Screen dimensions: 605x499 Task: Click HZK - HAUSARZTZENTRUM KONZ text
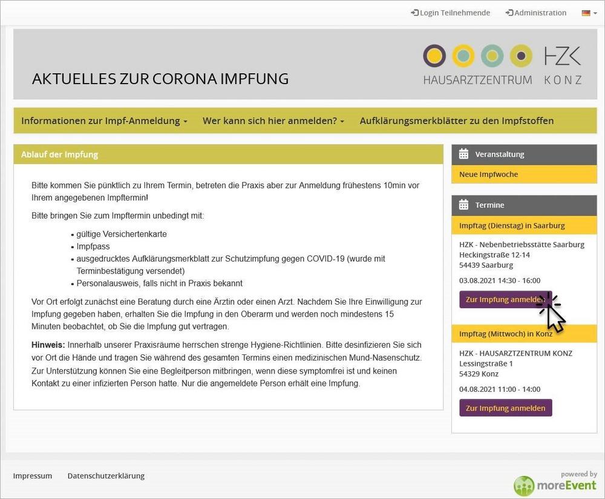pos(515,352)
